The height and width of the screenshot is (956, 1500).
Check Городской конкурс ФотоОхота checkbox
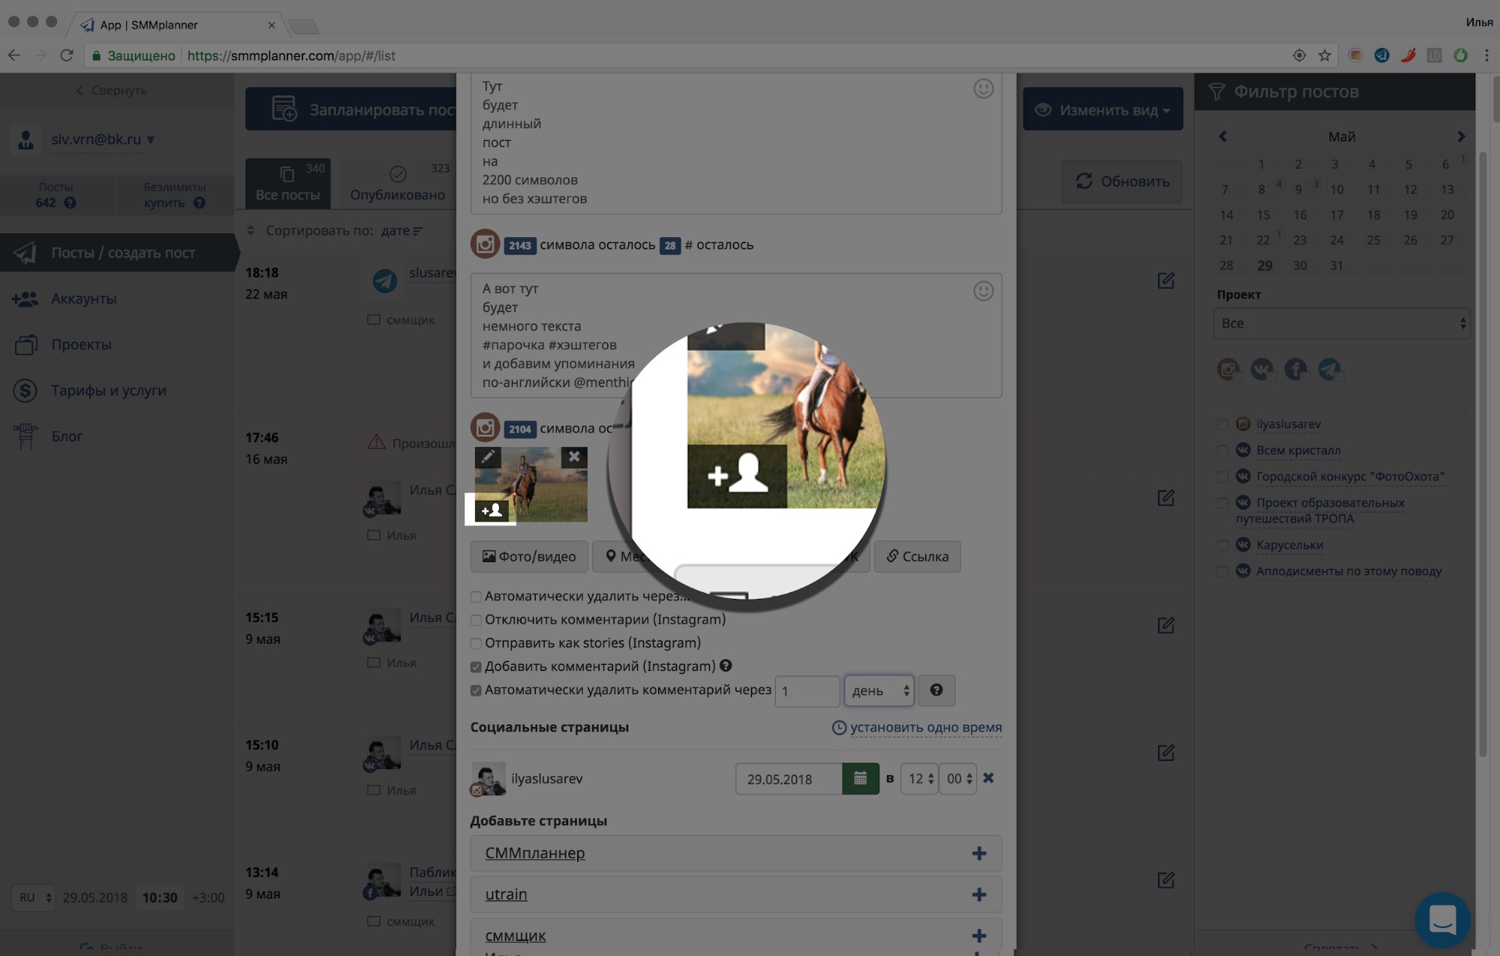1222,477
